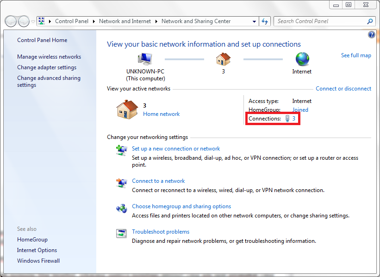Open Set up a new connection or network
Viewport: 380px width, 277px height.
[176, 149]
